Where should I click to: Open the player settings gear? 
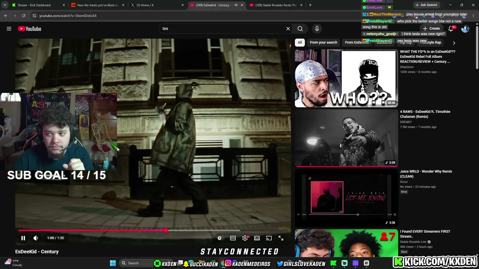(x=245, y=238)
